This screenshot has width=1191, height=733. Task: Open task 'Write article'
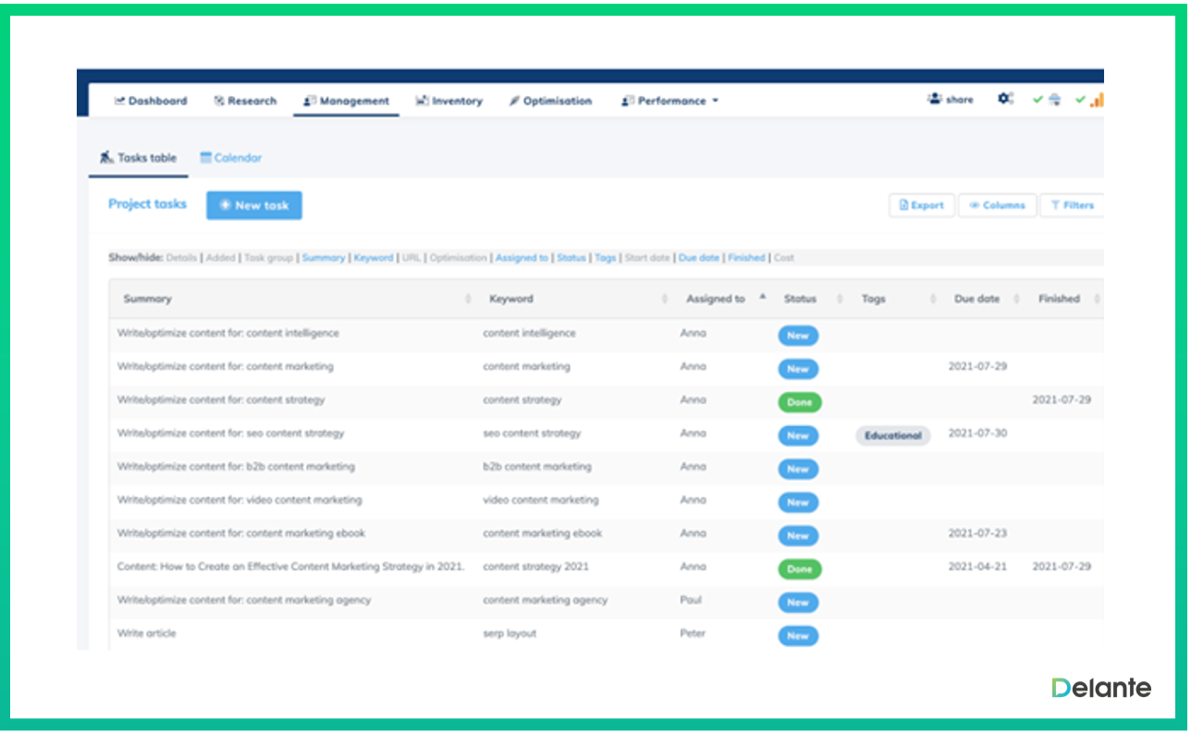[146, 633]
